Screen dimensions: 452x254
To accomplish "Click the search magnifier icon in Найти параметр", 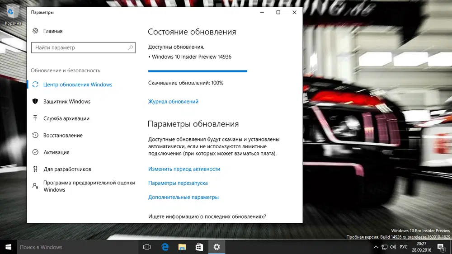I will pos(131,47).
